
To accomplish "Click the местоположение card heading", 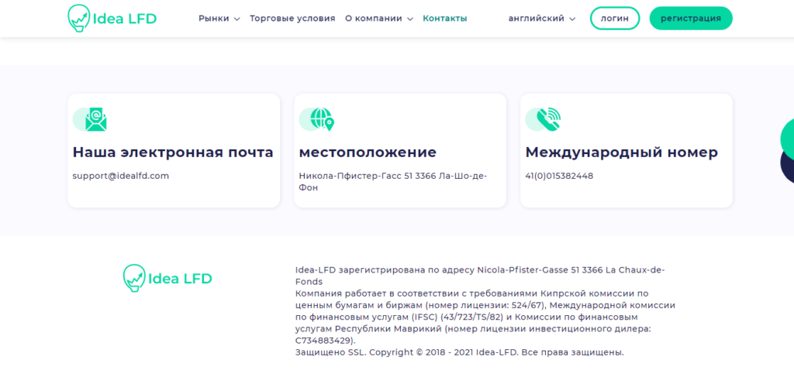I will pos(368,153).
